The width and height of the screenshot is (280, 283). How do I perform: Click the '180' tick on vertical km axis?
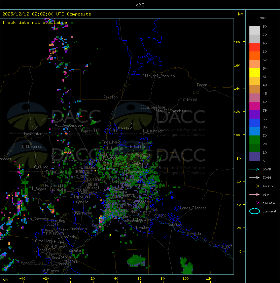237,42
